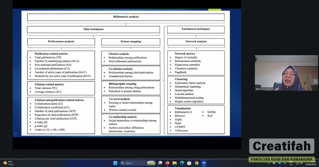The width and height of the screenshot is (319, 167).
Task: Click 'Collaboration index (CI)' bullet
Action: [49, 104]
